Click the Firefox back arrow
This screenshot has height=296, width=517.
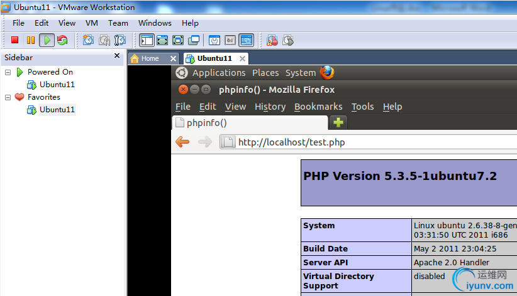(182, 142)
